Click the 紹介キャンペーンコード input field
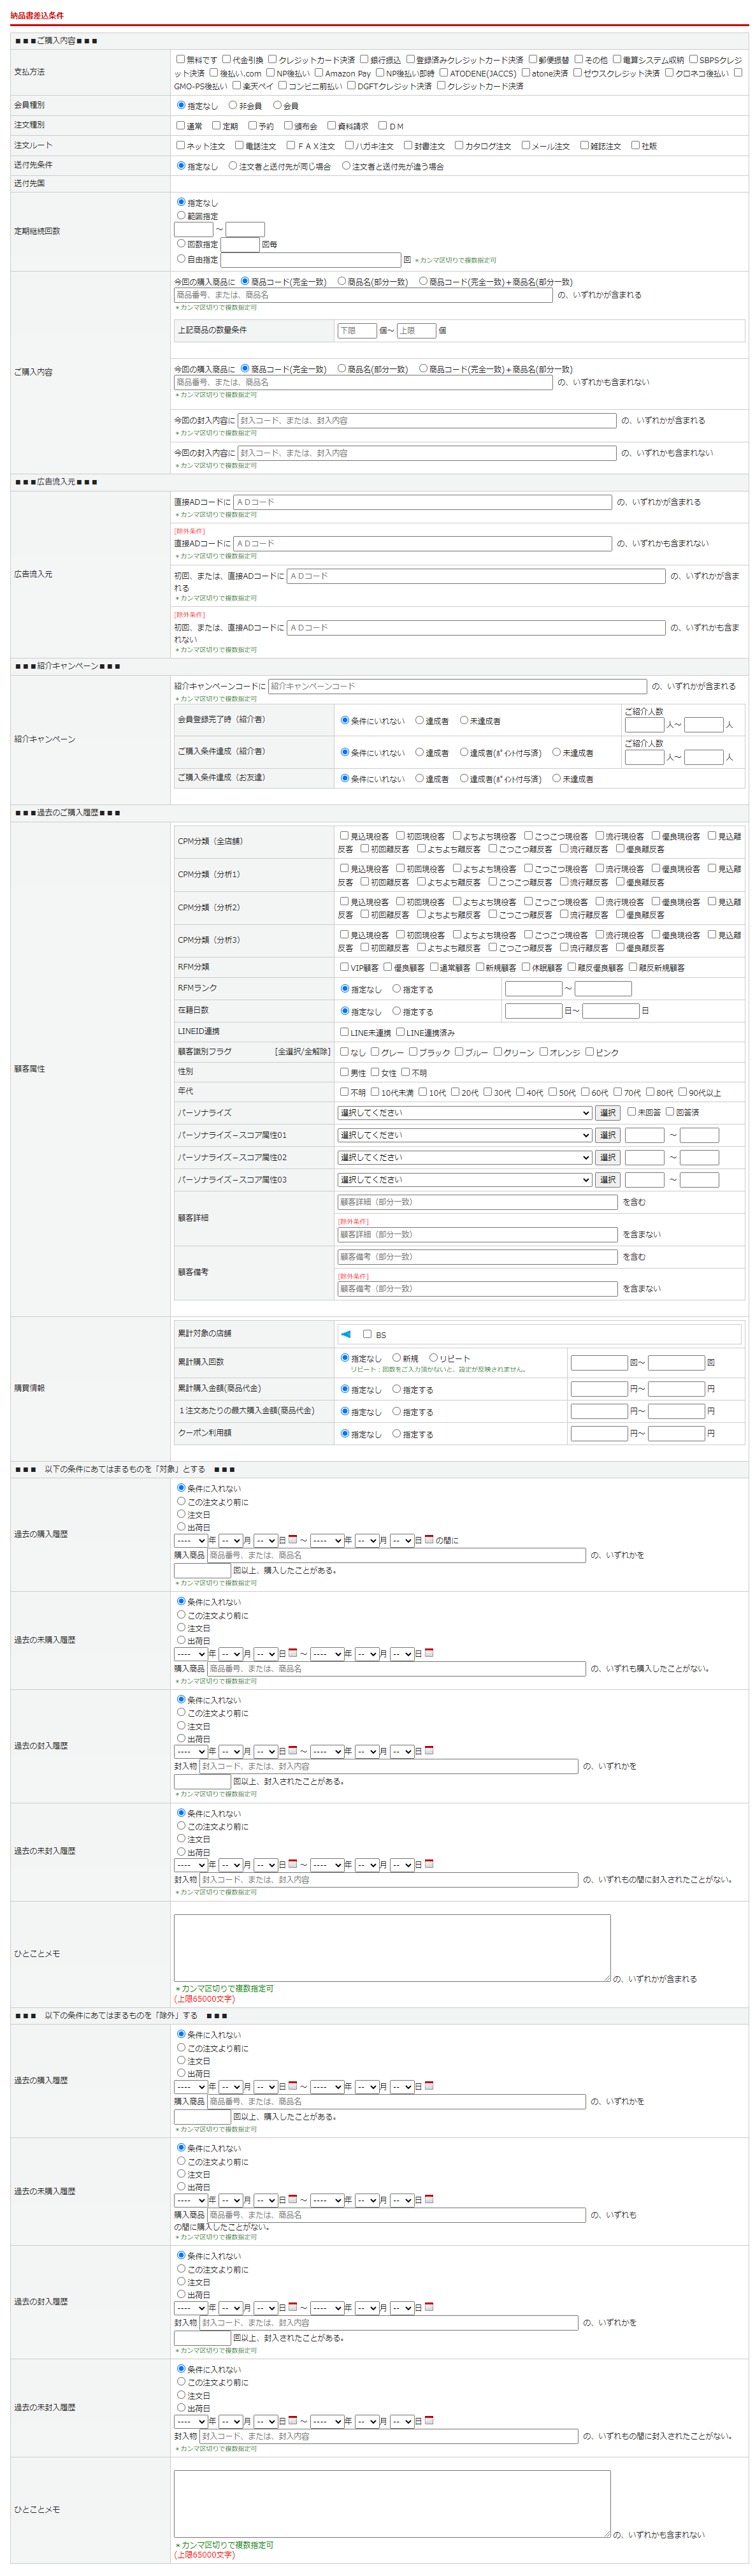Image resolution: width=755 pixels, height=2576 pixels. (x=457, y=686)
